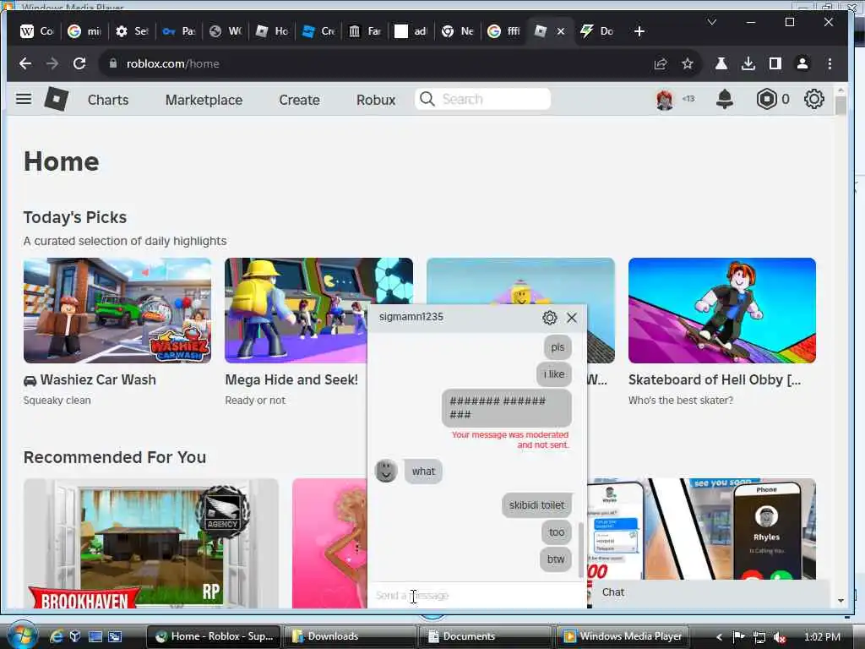The width and height of the screenshot is (865, 649).
Task: Open the Robux page
Action: [376, 100]
